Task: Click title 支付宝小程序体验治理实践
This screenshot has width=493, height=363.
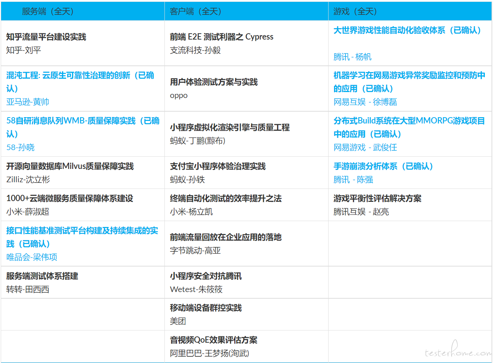Action: tap(218, 166)
